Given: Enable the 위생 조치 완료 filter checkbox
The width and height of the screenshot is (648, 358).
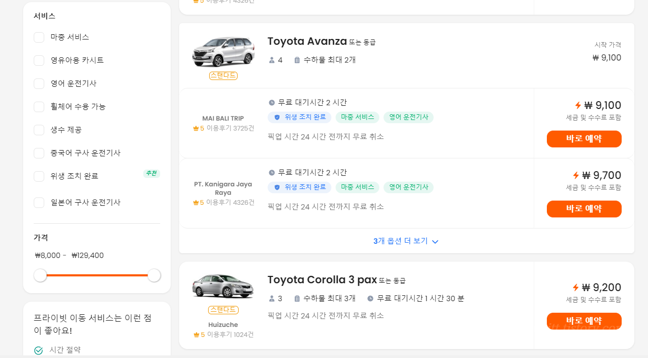Looking at the screenshot, I should 39,176.
